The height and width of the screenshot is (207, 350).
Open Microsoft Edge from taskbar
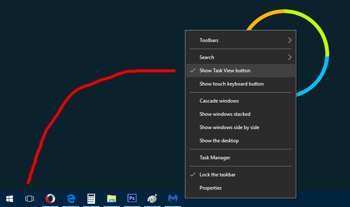pyautogui.click(x=71, y=198)
